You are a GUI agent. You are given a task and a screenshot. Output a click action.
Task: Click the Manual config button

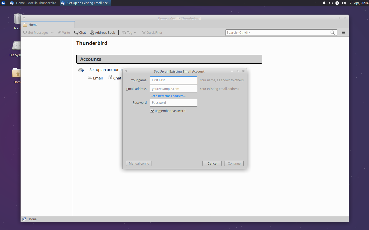pos(138,163)
